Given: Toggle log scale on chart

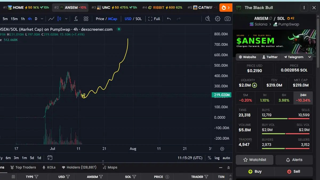Looking at the screenshot, I should pyautogui.click(x=217, y=158).
